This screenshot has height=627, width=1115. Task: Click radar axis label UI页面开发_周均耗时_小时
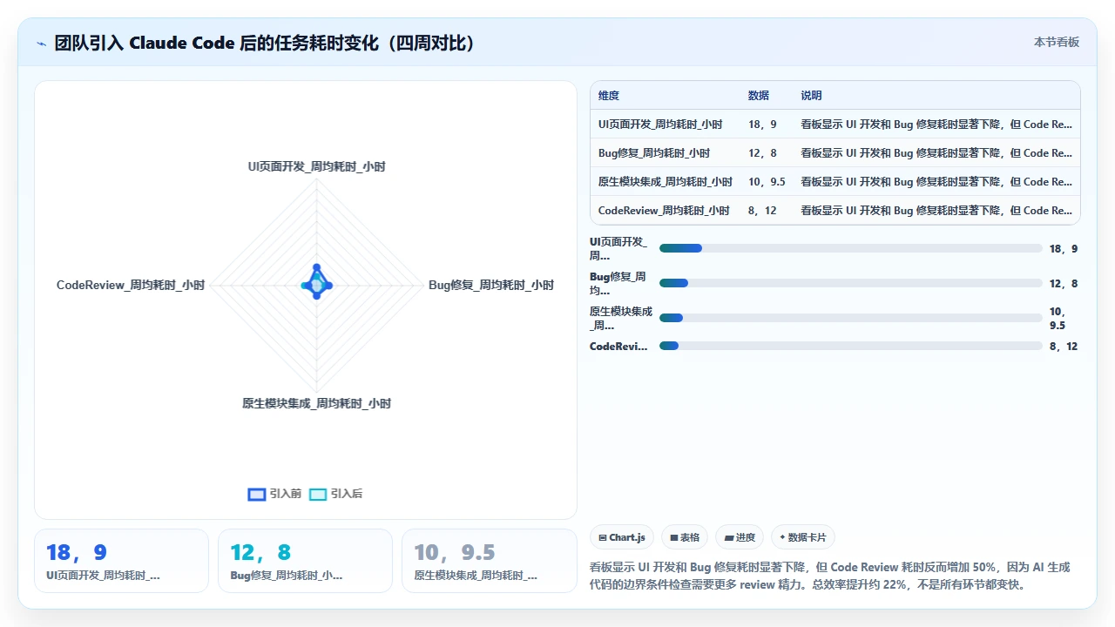click(x=316, y=166)
